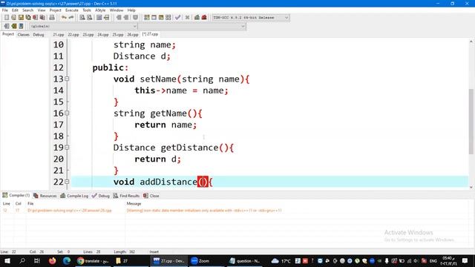Open the Resources bottom tab

tap(45, 196)
